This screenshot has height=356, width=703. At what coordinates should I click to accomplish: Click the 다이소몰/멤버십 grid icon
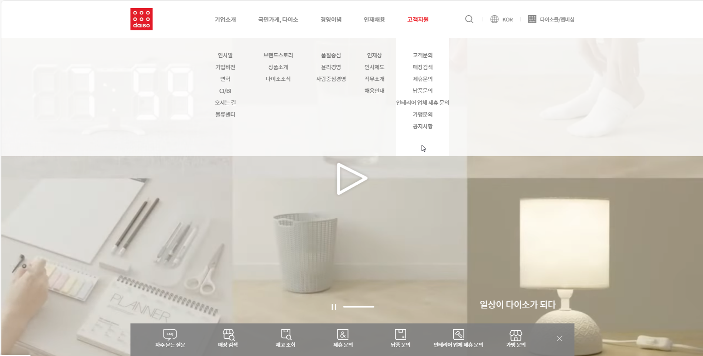(x=532, y=19)
